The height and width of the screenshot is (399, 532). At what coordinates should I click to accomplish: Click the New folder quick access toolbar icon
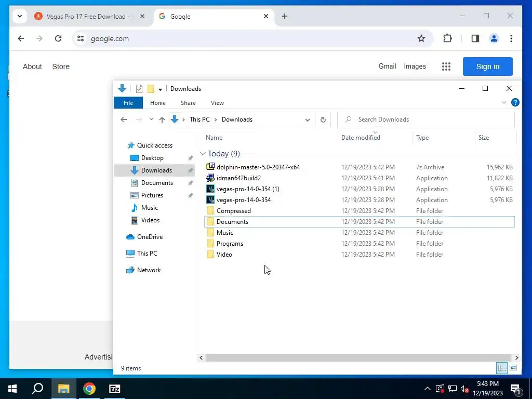151,88
